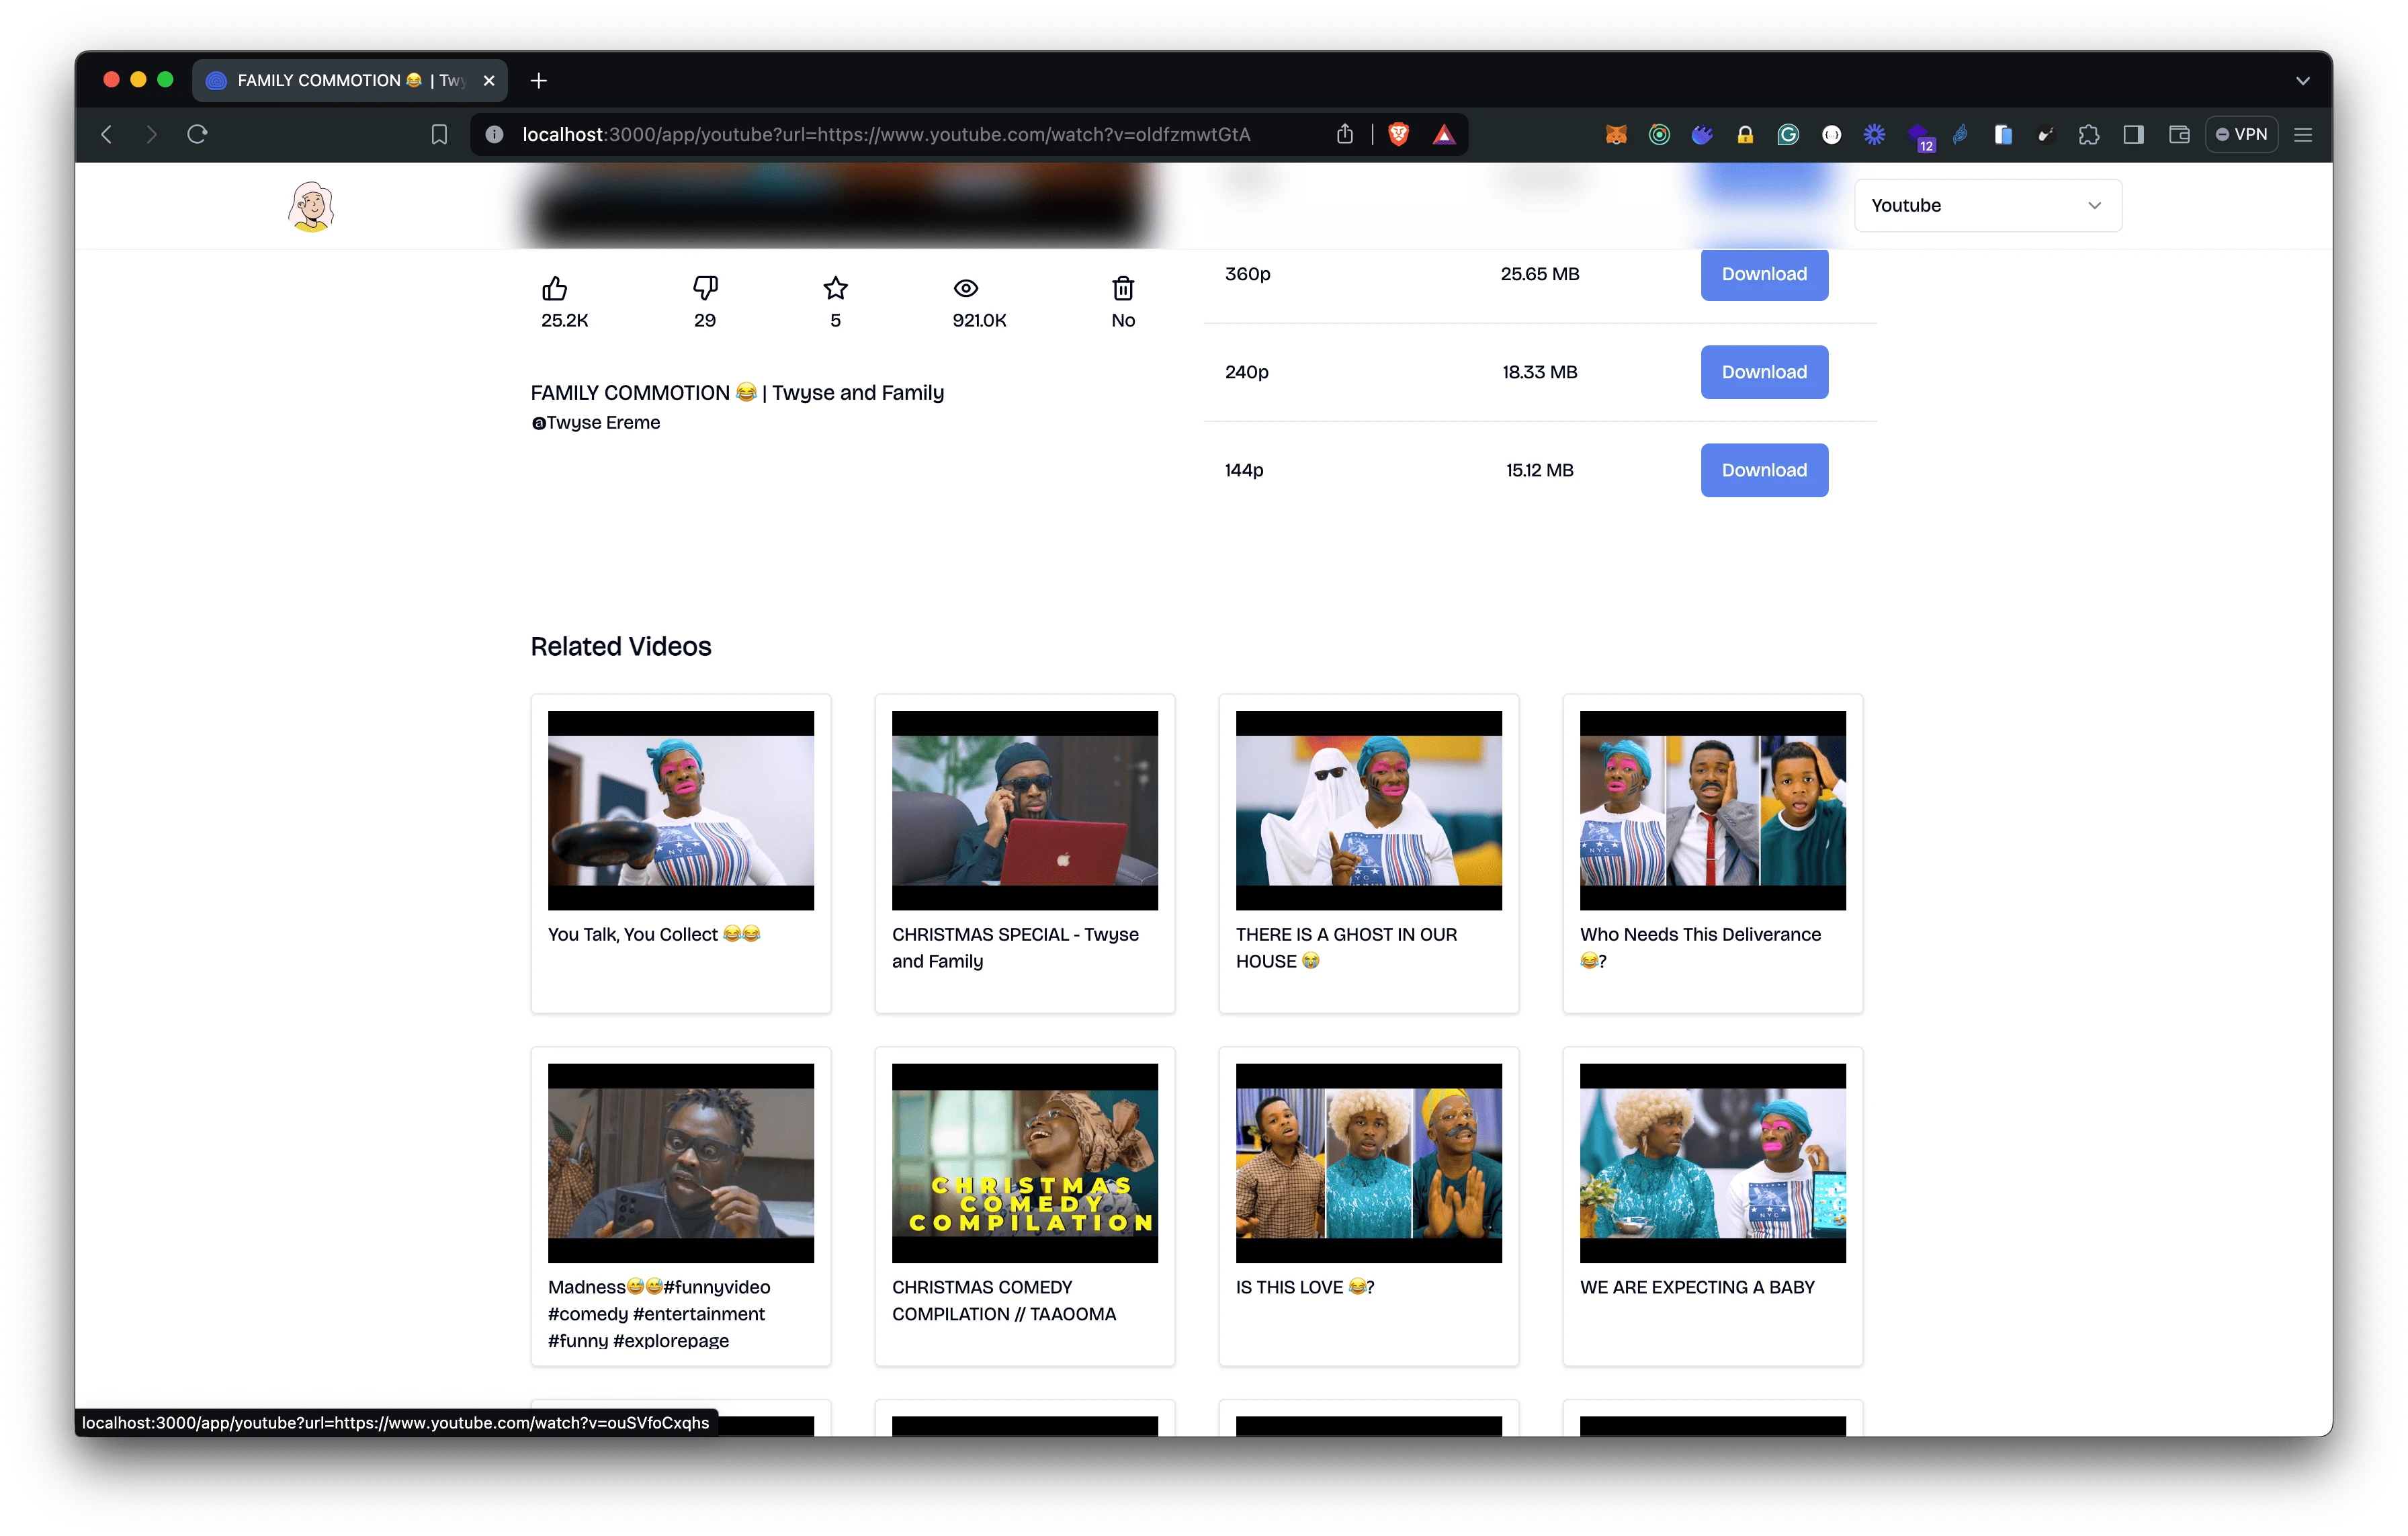
Task: Open IS THIS LOVE video thumbnail
Action: pos(1368,1163)
